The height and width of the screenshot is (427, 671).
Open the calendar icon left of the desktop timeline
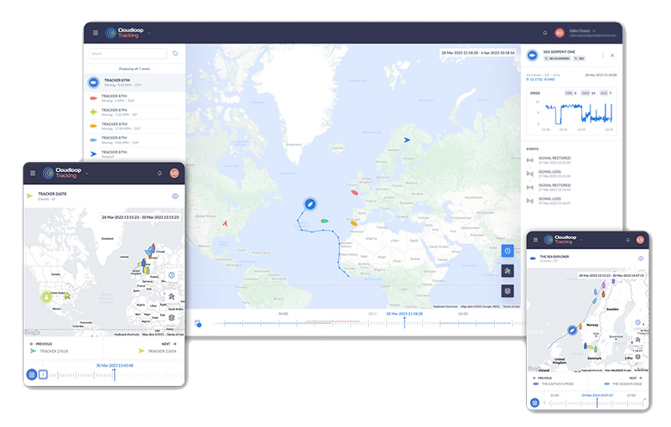click(x=198, y=324)
